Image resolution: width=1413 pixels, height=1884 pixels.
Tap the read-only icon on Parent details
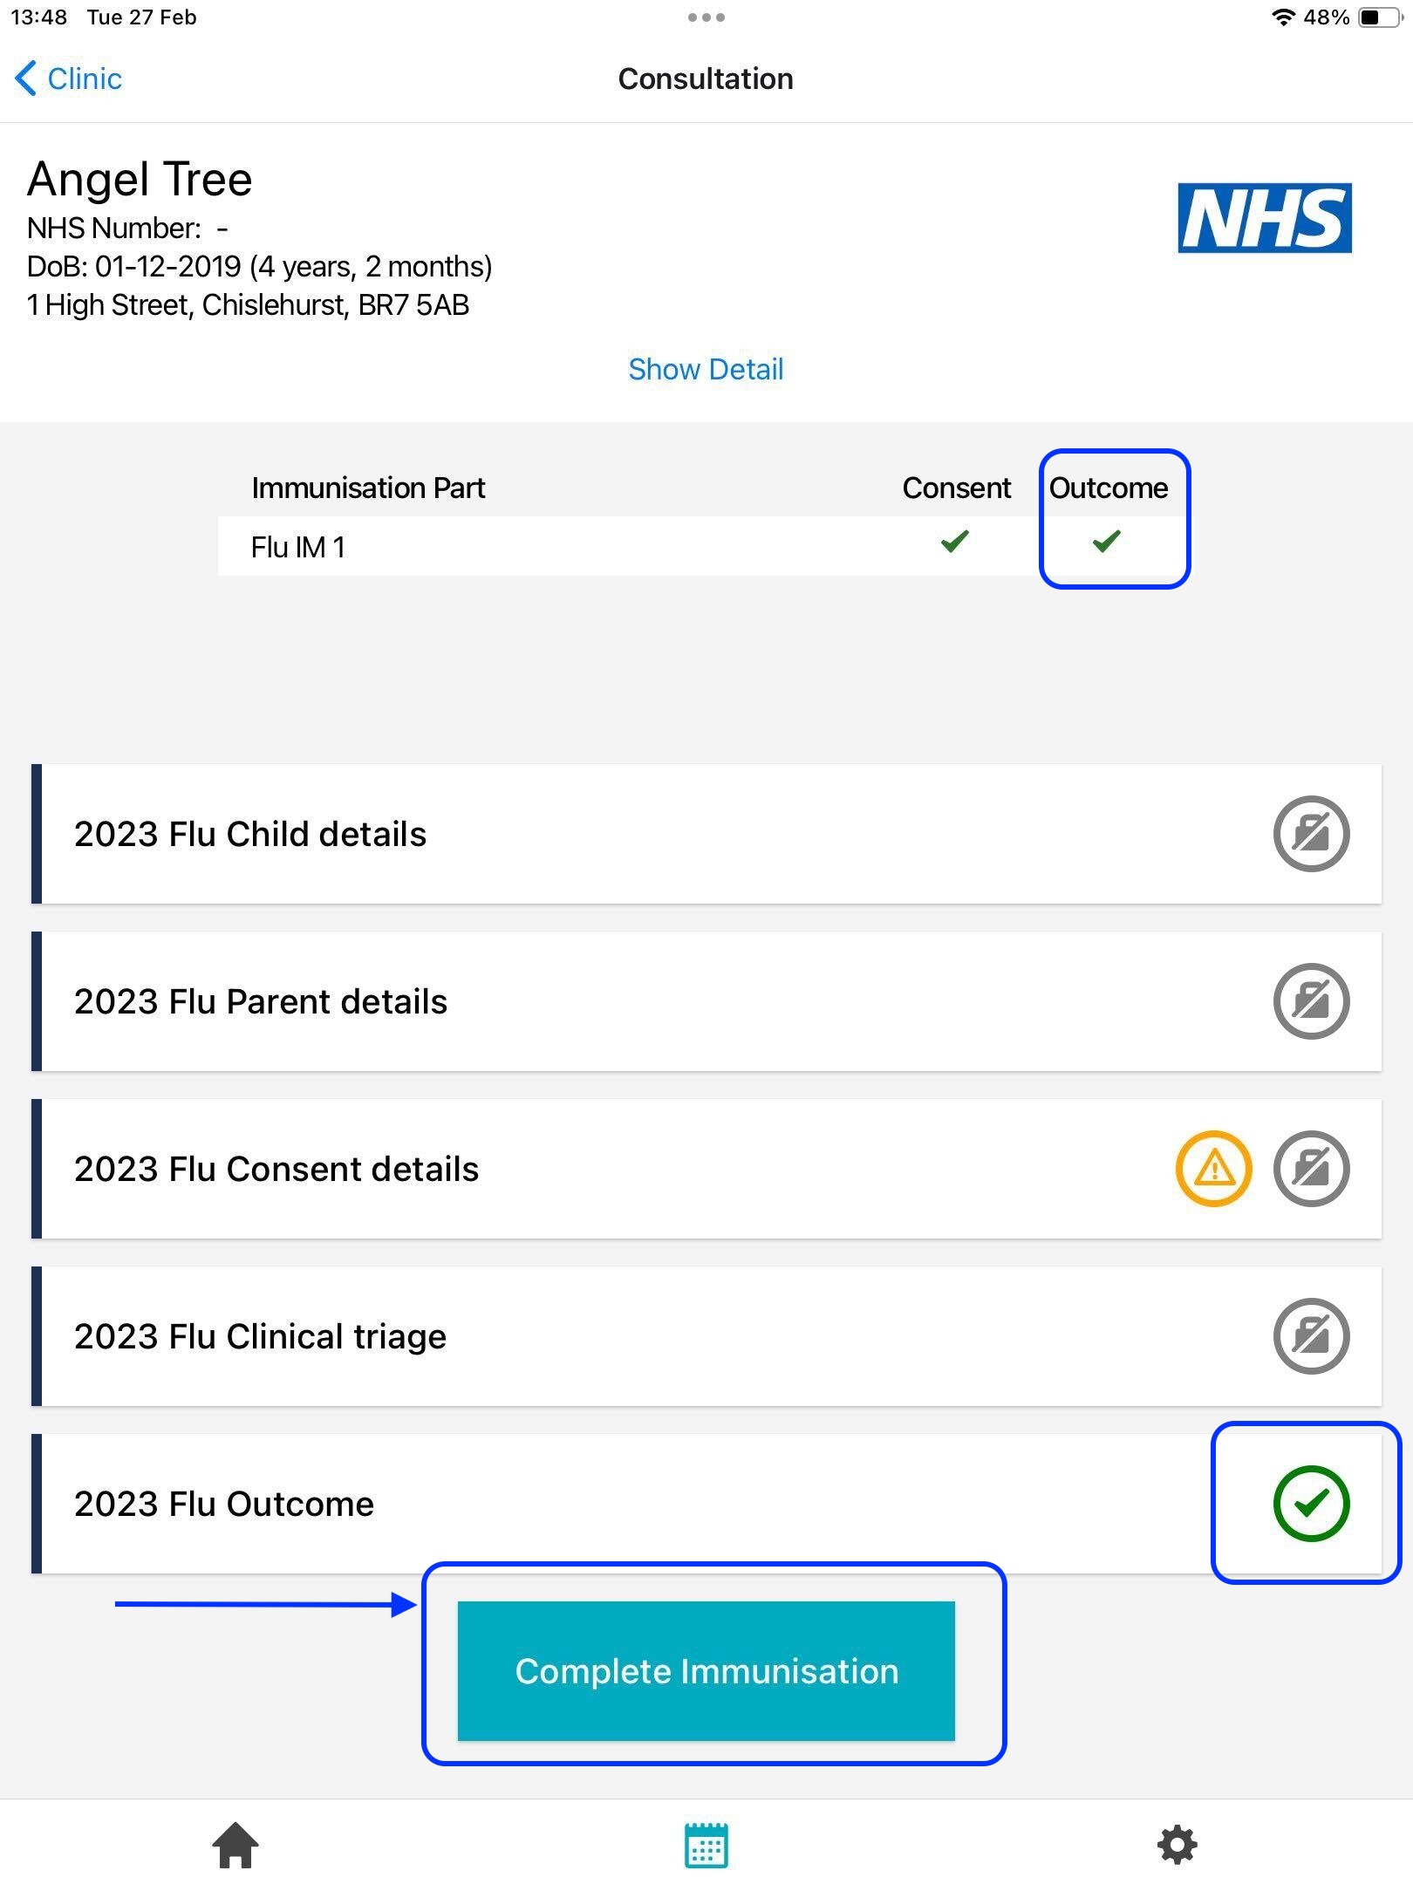[1310, 1001]
